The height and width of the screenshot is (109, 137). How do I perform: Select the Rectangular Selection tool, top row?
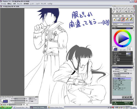[132, 8]
